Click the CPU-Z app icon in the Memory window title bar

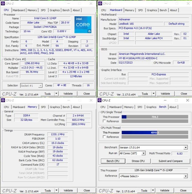click(3, 100)
